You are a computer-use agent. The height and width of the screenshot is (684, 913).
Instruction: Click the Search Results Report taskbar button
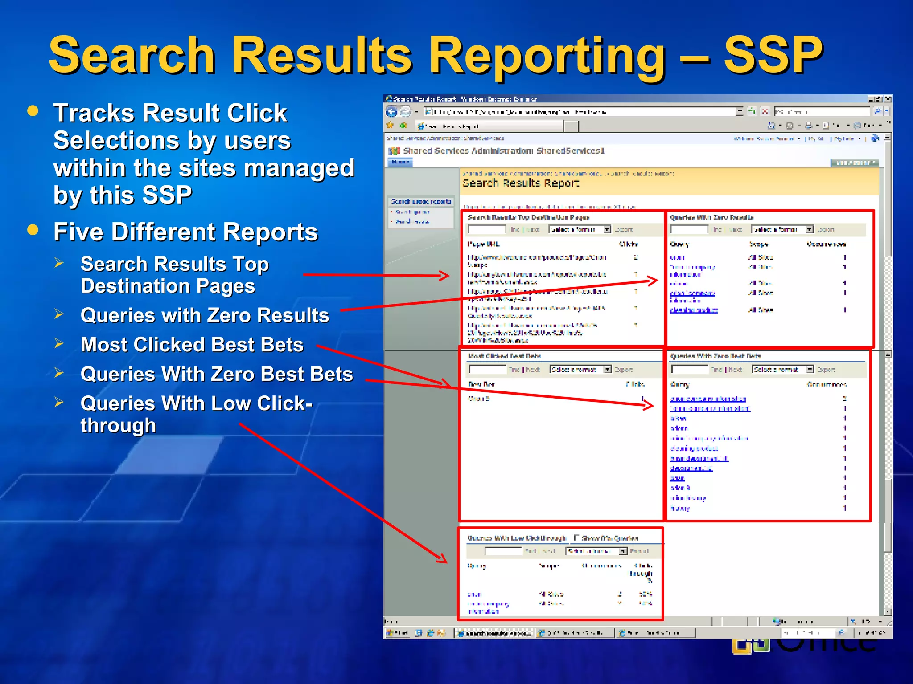pyautogui.click(x=493, y=633)
